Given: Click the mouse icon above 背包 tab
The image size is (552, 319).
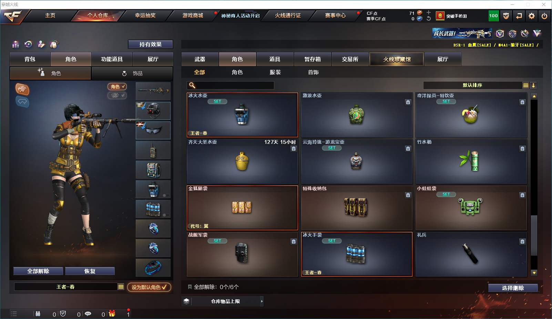Looking at the screenshot, I should coord(54,44).
